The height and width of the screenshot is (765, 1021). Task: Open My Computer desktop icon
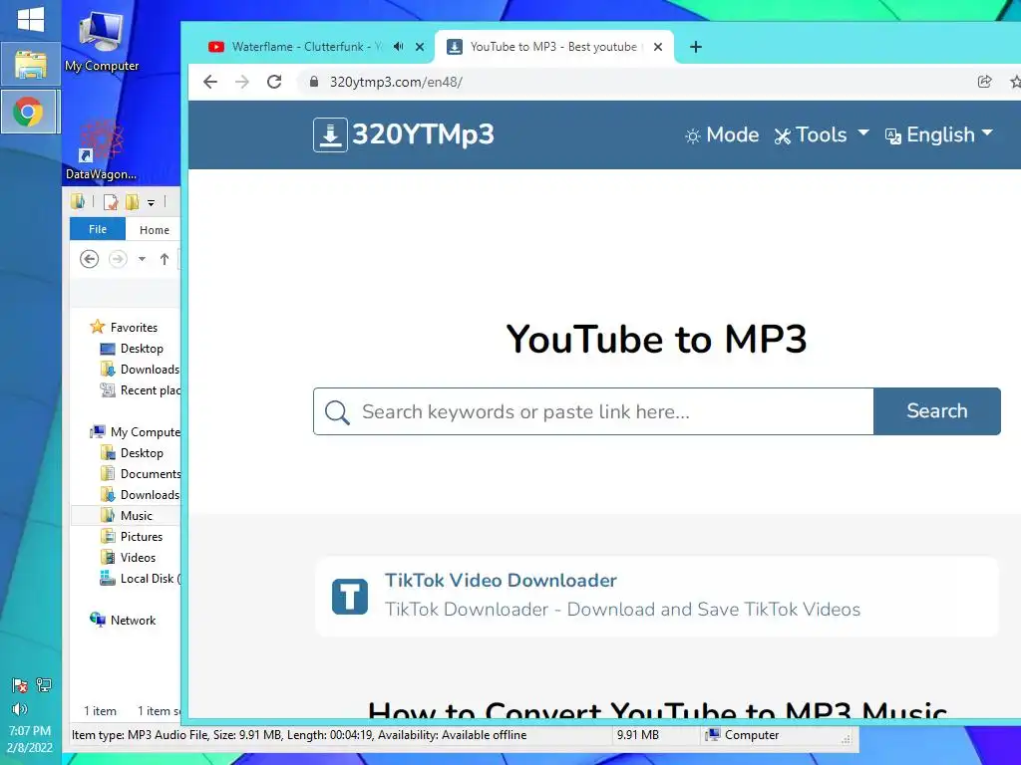(x=102, y=41)
